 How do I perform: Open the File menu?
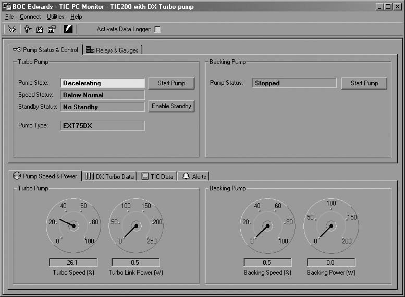pyautogui.click(x=9, y=17)
